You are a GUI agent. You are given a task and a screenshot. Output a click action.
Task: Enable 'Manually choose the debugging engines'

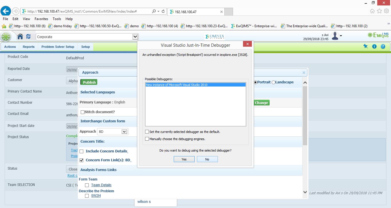[147, 139]
